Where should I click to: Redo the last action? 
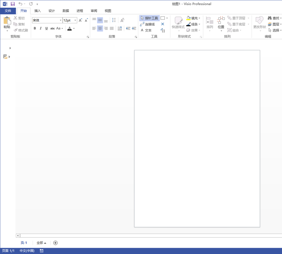click(31, 4)
